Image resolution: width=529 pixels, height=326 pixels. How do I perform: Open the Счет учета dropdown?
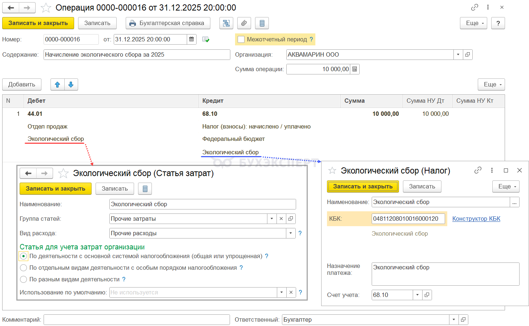(x=417, y=295)
